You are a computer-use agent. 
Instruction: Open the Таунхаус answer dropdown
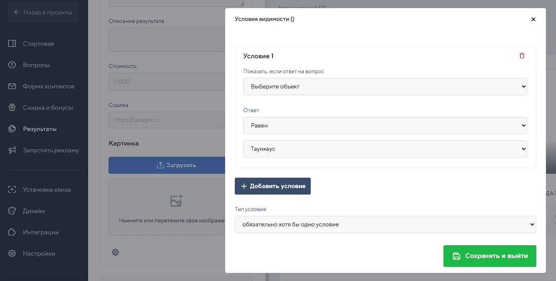click(385, 149)
